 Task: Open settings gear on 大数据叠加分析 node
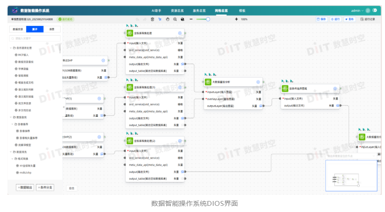[x=258, y=82]
